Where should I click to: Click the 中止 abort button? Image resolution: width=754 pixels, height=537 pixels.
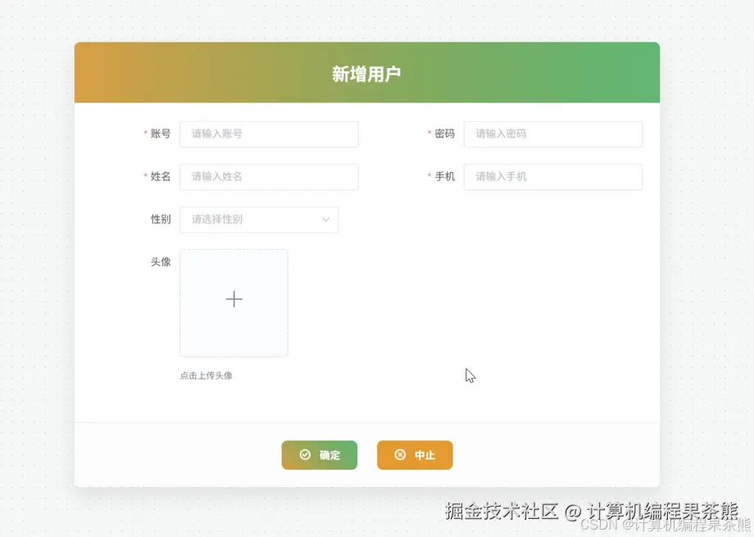pyautogui.click(x=415, y=455)
